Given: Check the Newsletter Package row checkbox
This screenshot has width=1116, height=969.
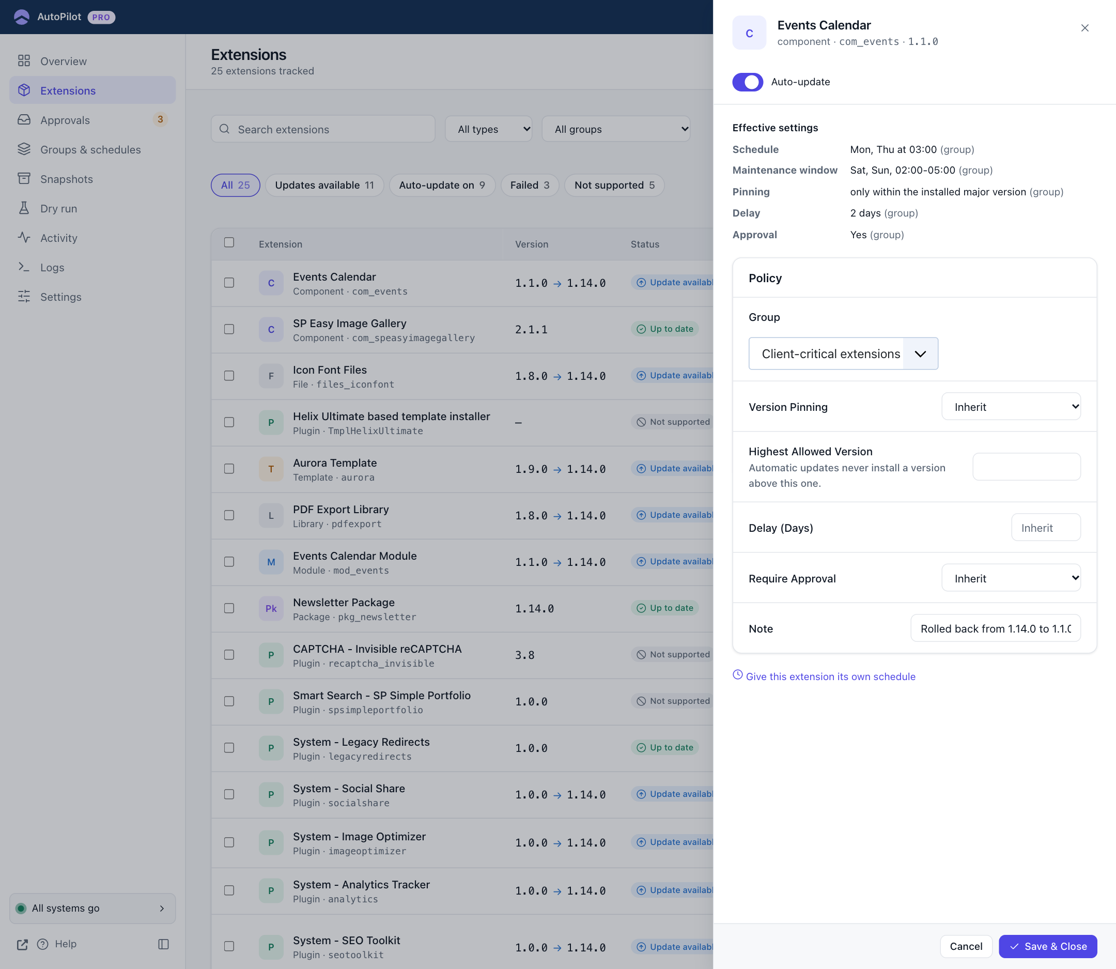Looking at the screenshot, I should click(x=229, y=608).
